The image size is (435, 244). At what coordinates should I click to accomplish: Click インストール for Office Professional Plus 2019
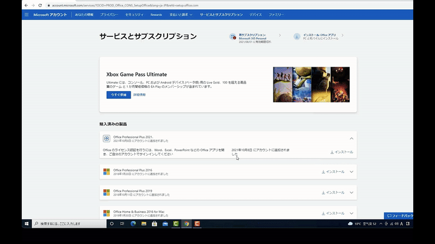333,192
